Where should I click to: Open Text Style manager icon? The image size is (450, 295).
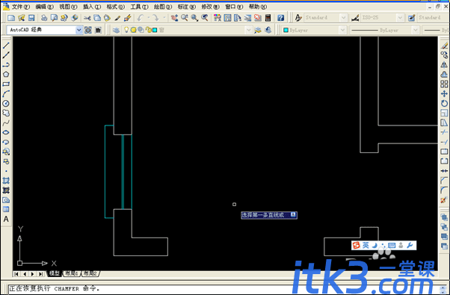point(298,18)
